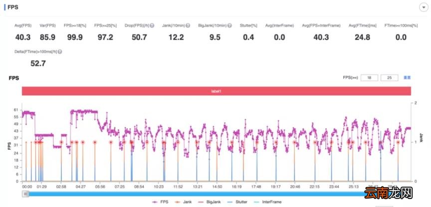Open help icon next to BigJank(/10min)

(x=229, y=25)
